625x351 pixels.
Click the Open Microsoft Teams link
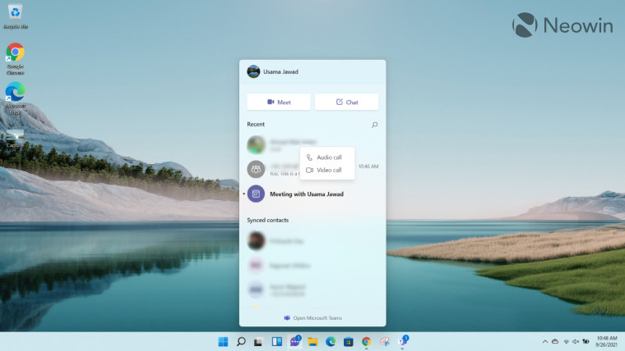coord(312,318)
